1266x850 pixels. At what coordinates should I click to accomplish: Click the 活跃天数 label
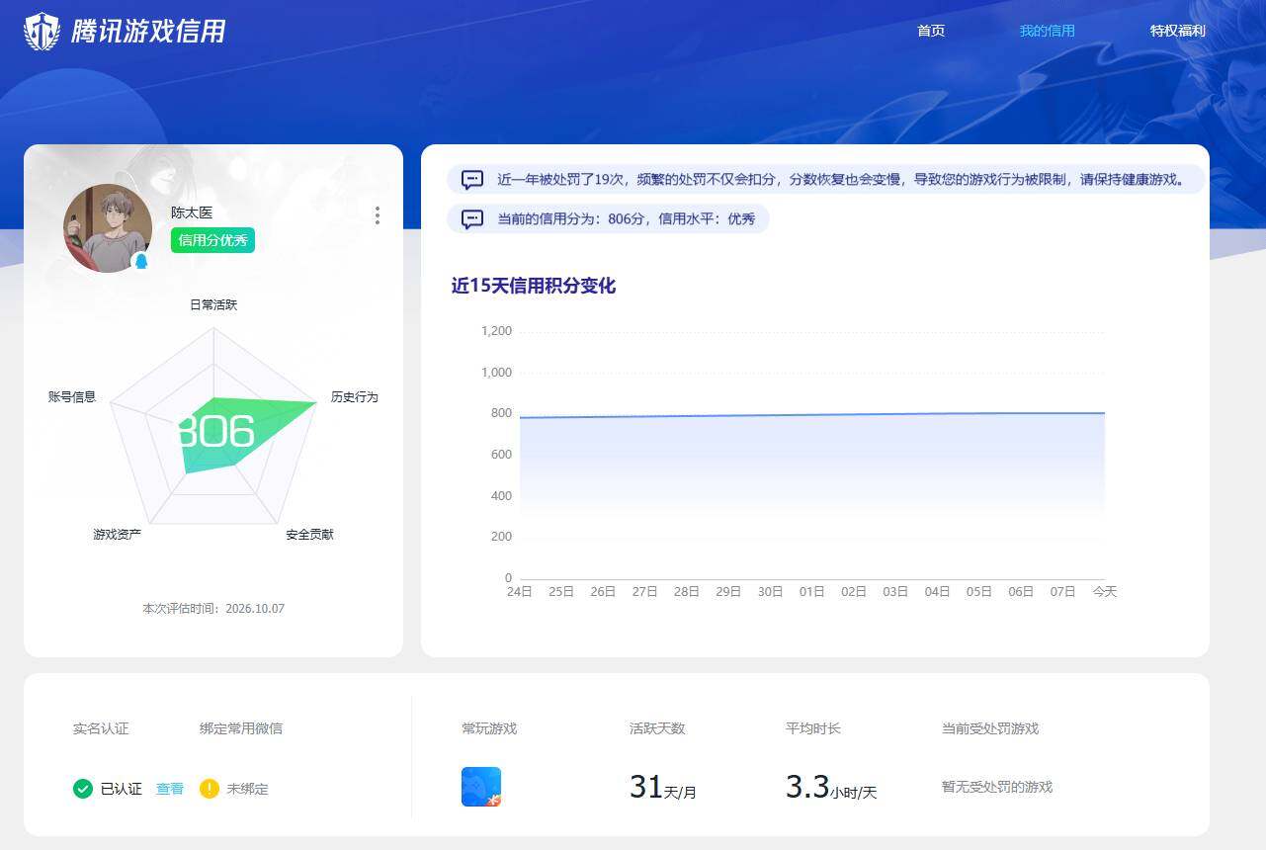[657, 728]
